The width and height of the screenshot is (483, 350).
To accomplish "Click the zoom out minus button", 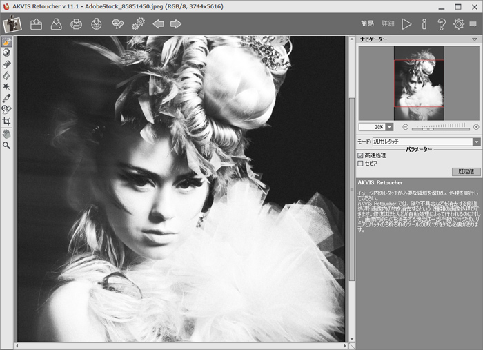I will 406,127.
